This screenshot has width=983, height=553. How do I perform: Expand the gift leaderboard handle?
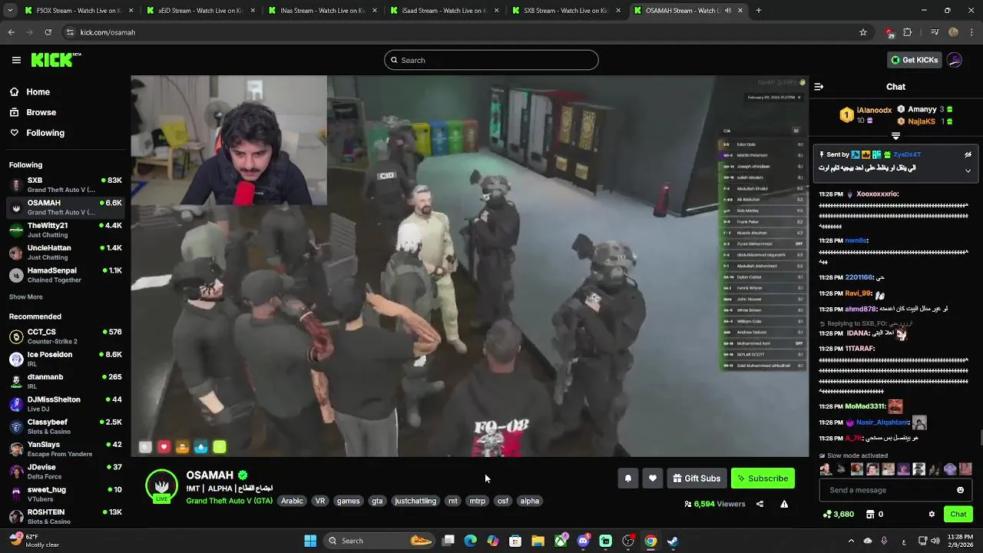[895, 136]
